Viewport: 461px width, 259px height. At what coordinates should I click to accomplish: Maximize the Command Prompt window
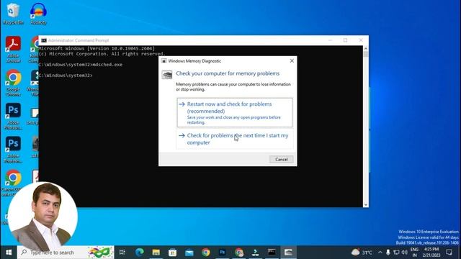[x=345, y=40]
